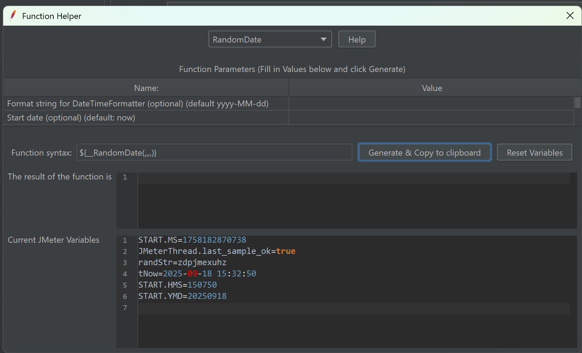Viewport: 582px width, 353px height.
Task: Click the START.YMD=20250918 variable line
Action: pyautogui.click(x=182, y=296)
